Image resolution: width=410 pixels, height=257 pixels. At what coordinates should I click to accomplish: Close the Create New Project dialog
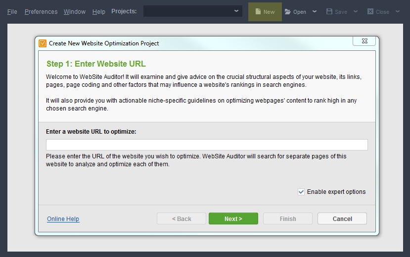pyautogui.click(x=364, y=41)
